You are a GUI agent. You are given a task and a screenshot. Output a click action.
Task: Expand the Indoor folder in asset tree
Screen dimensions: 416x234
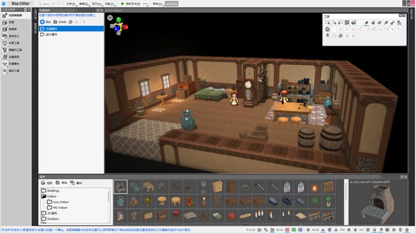pos(51,196)
